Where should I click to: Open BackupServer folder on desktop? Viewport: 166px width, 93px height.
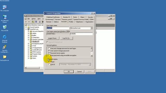(5, 58)
